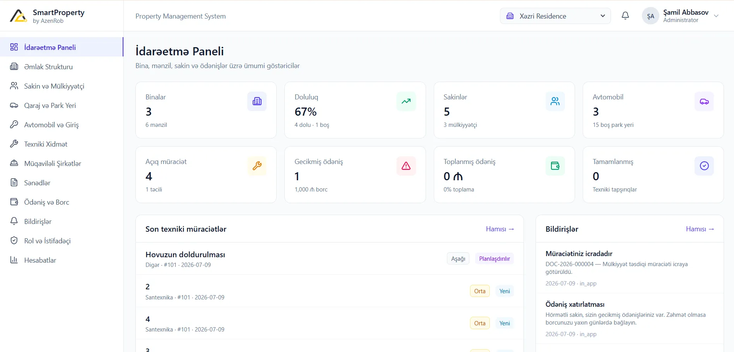Click the Hesabatlar bar chart icon

pyautogui.click(x=14, y=260)
